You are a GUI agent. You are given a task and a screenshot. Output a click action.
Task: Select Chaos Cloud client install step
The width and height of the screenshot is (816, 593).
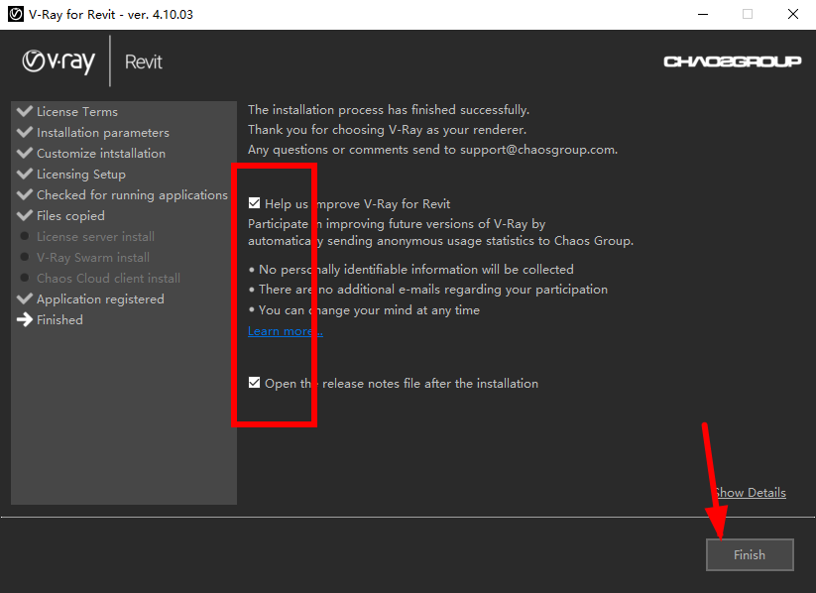[108, 279]
